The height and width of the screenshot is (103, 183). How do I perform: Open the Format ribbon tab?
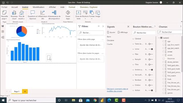(x=72, y=7)
